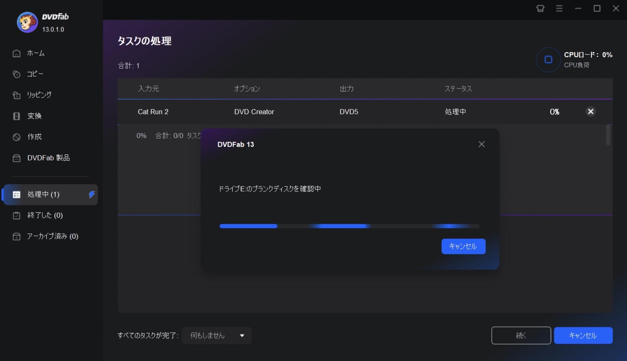Click the version number 13.0.1.0

tap(53, 30)
